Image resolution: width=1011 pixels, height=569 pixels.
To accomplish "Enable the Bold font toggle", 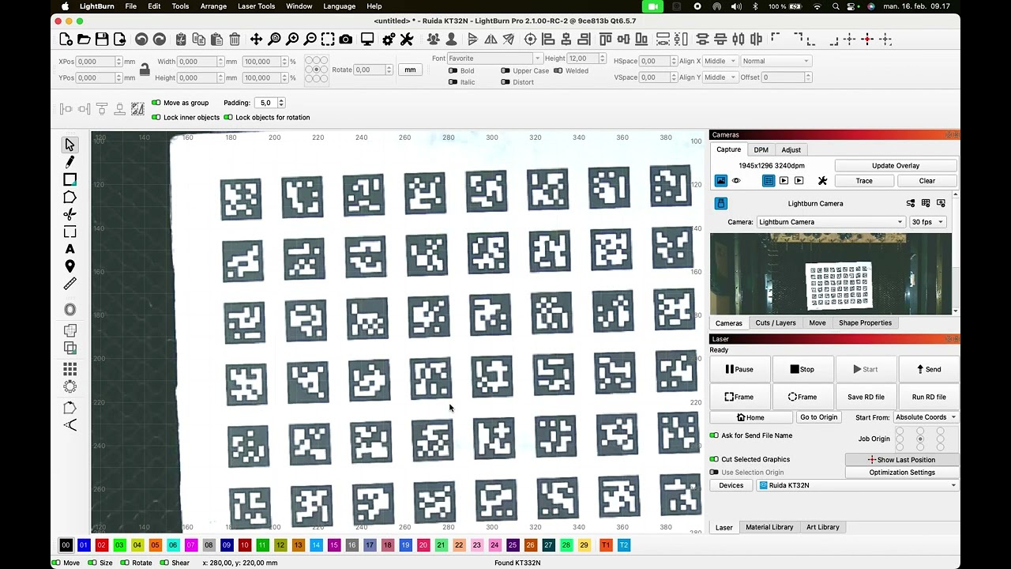I will (453, 71).
